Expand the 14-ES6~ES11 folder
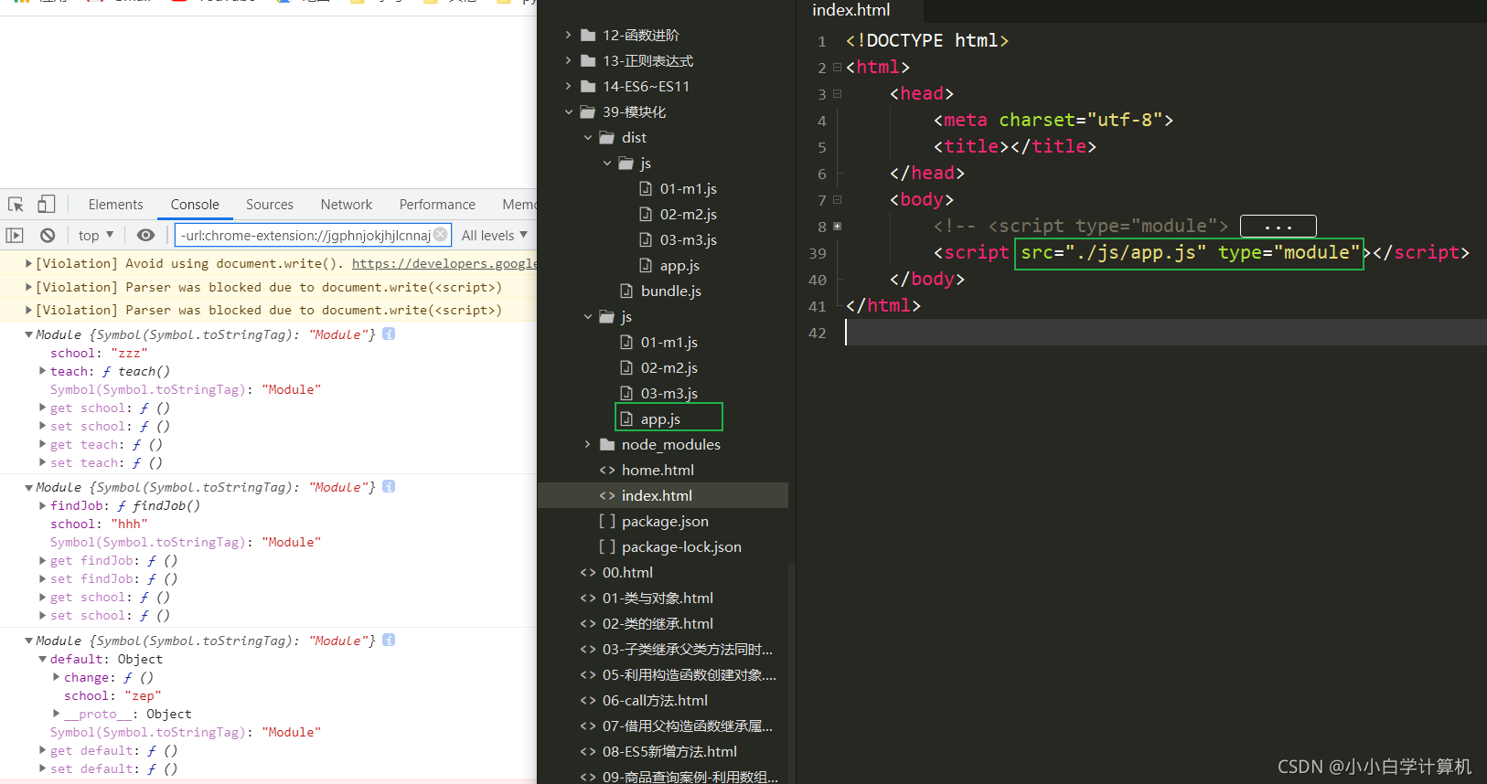 (x=568, y=86)
